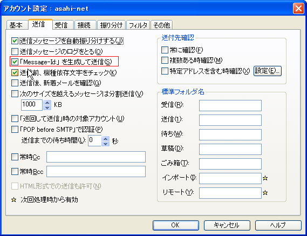
Task: Open the その他 tab
Action: coord(161,25)
